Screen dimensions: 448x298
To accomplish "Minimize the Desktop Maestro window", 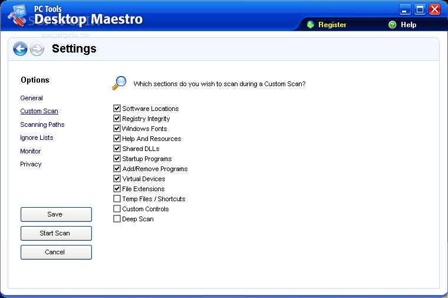I will pyautogui.click(x=404, y=9).
